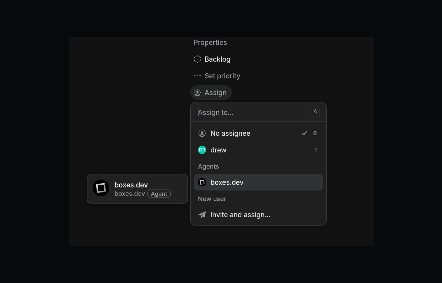The image size is (442, 283).
Task: Open the Set priority property
Action: tap(217, 76)
